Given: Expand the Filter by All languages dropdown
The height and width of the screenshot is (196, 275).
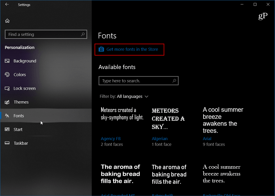Looking at the screenshot, I should (x=124, y=96).
